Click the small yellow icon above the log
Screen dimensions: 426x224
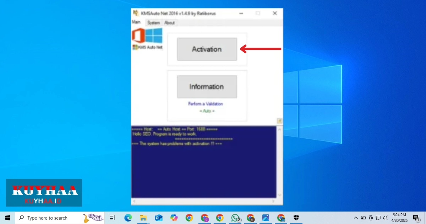click(x=279, y=121)
